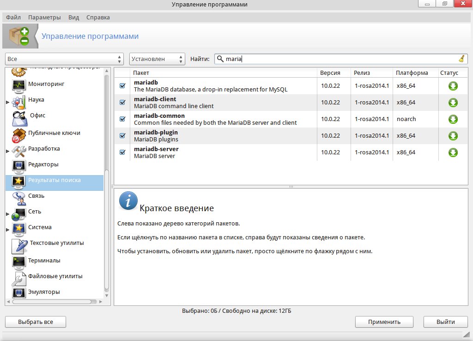The width and height of the screenshot is (473, 341).
Task: Click the Текстовые утилиты category icon
Action: tap(19, 245)
